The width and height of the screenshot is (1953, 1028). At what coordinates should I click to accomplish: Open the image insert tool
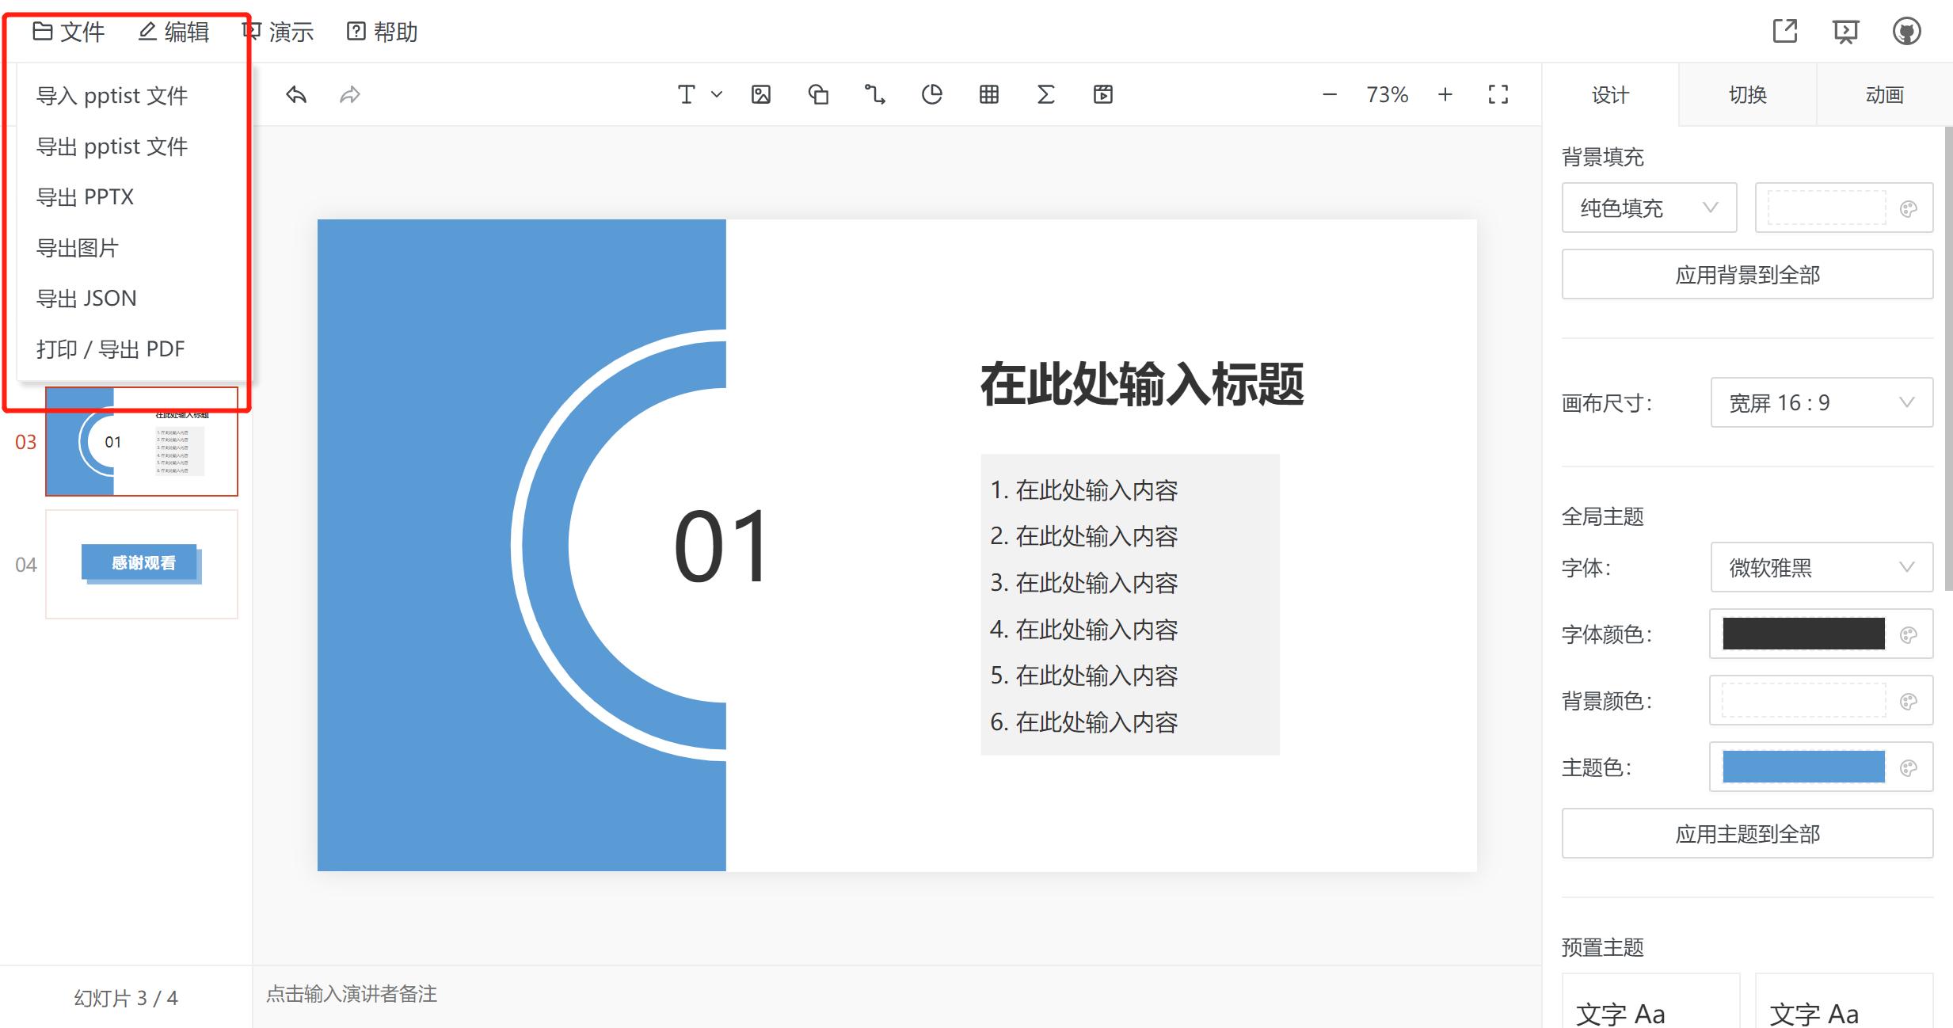(x=761, y=94)
